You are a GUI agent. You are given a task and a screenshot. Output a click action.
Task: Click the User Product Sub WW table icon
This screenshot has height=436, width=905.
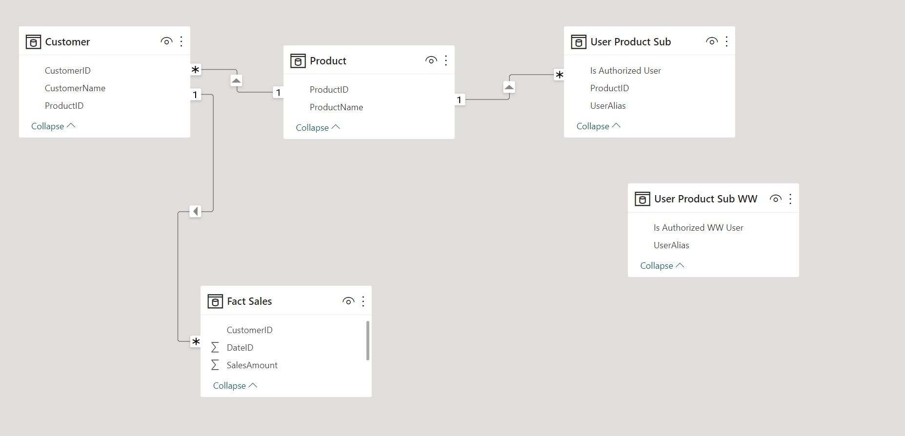[642, 199]
